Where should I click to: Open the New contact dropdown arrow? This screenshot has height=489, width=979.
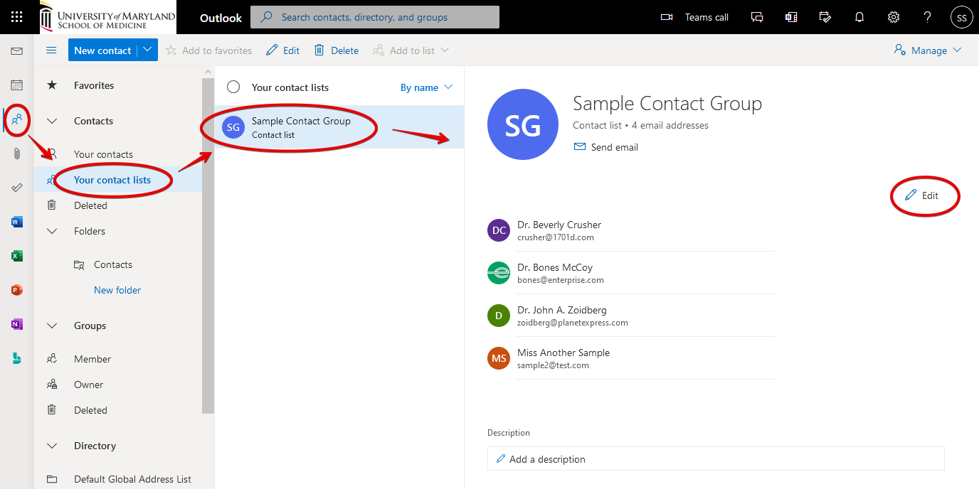click(x=147, y=50)
